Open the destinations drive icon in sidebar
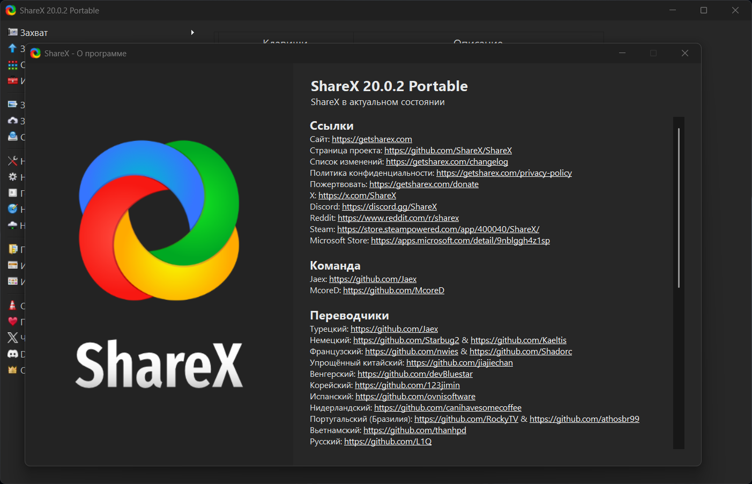This screenshot has width=752, height=484. [13, 137]
